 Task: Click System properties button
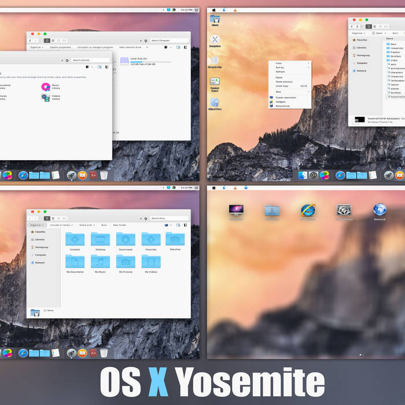click(60, 47)
